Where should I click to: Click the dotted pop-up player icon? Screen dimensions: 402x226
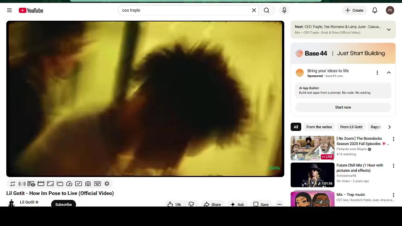[60, 184]
